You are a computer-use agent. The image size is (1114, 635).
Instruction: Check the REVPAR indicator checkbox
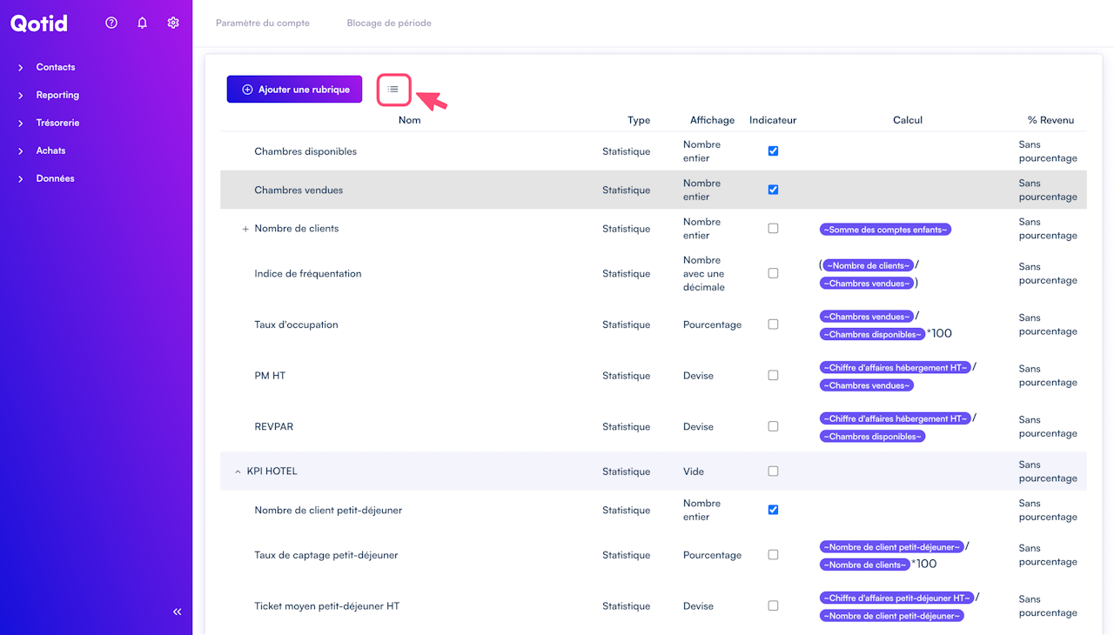(x=773, y=427)
